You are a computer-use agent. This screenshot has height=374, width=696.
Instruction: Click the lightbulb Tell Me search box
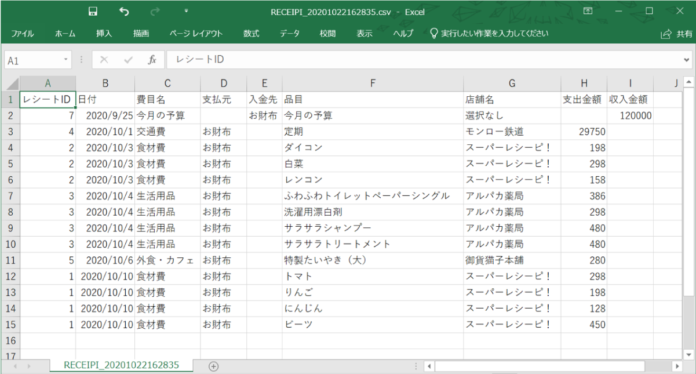490,34
